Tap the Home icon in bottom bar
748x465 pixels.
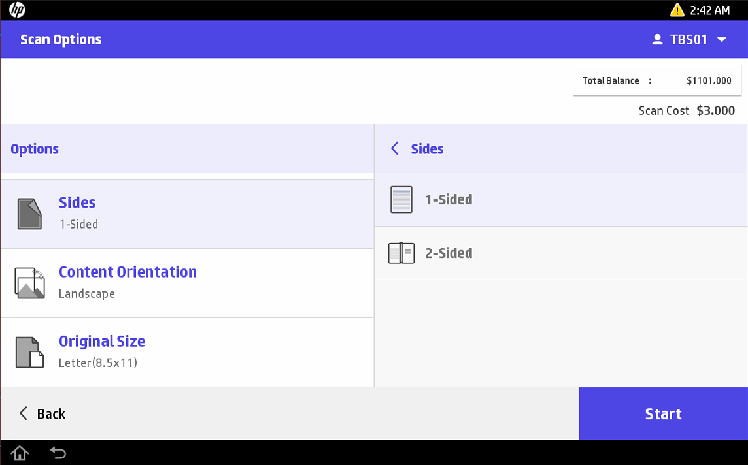[x=20, y=452]
